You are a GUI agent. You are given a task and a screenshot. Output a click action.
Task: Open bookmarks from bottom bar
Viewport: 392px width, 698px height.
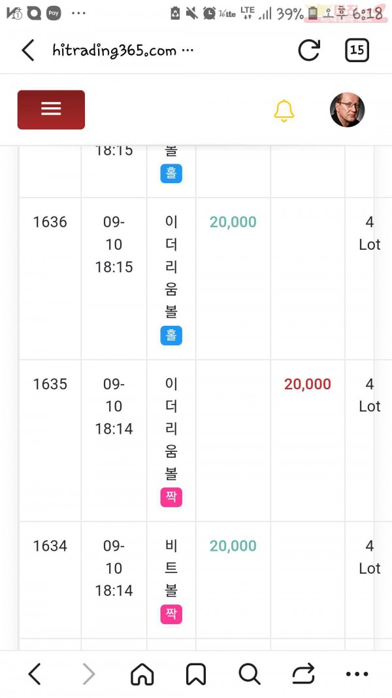pos(196,674)
